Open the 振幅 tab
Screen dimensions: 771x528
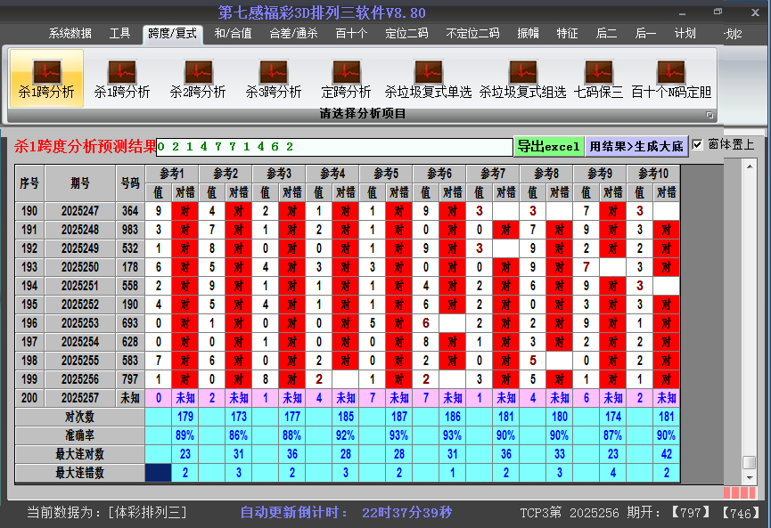click(x=529, y=34)
